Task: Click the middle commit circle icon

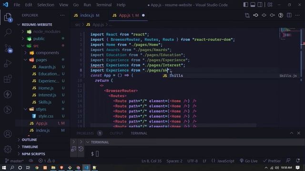Action: tap(264, 15)
